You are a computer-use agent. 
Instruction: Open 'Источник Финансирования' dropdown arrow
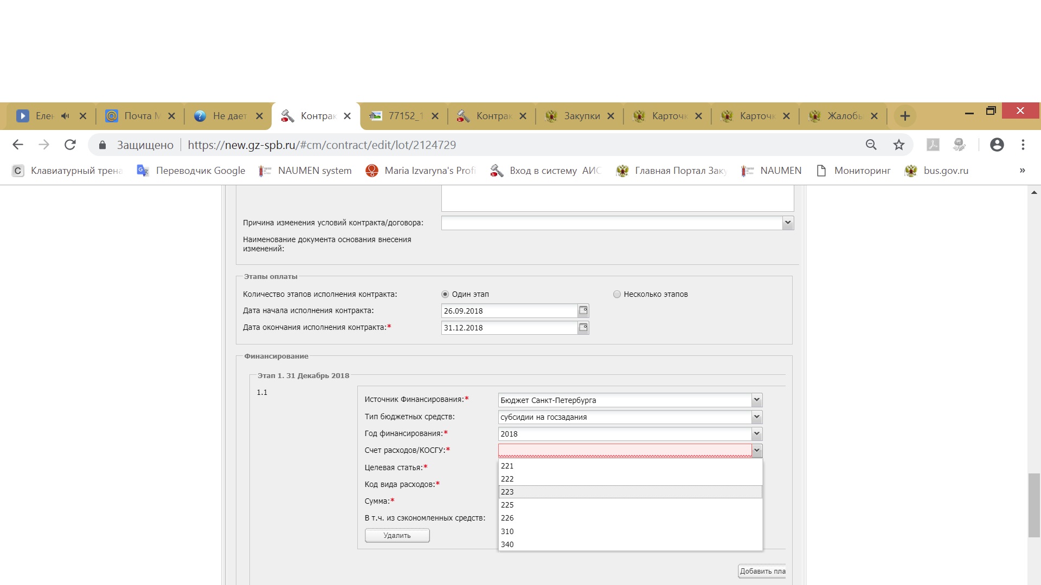[757, 400]
